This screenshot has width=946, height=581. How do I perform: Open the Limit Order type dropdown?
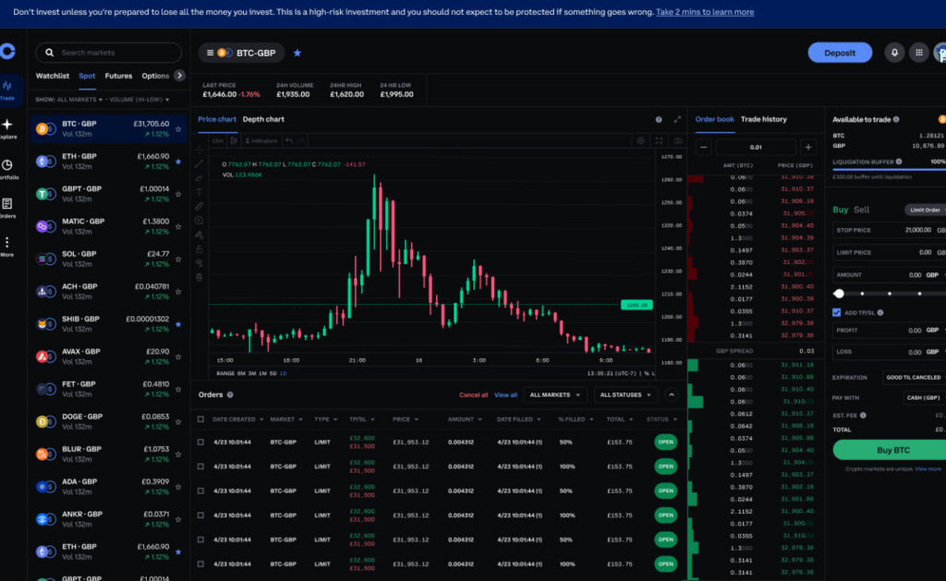(x=925, y=209)
